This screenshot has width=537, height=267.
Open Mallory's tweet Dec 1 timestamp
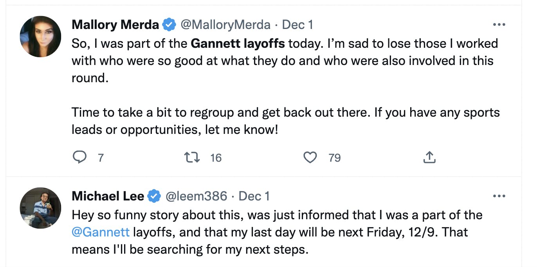pyautogui.click(x=297, y=25)
